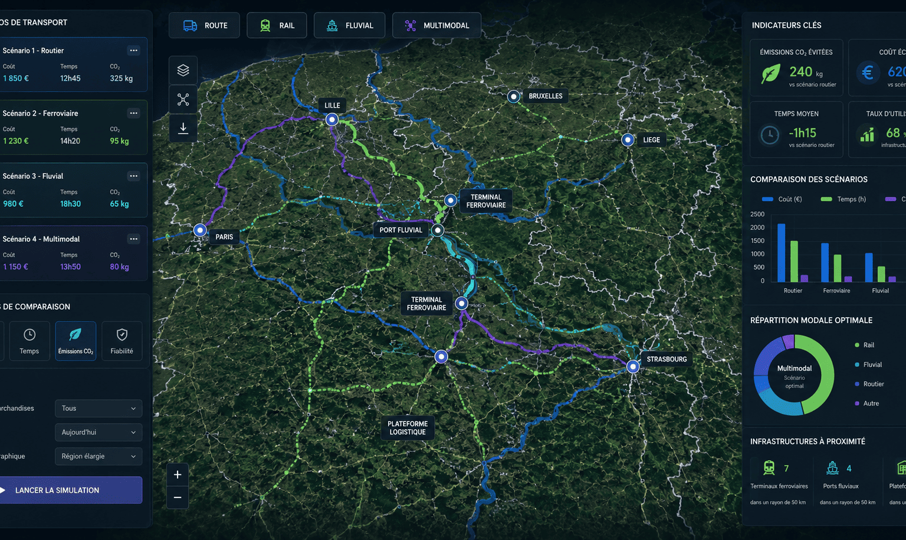
Task: Switch to the Multimodal transport tab
Action: 436,25
